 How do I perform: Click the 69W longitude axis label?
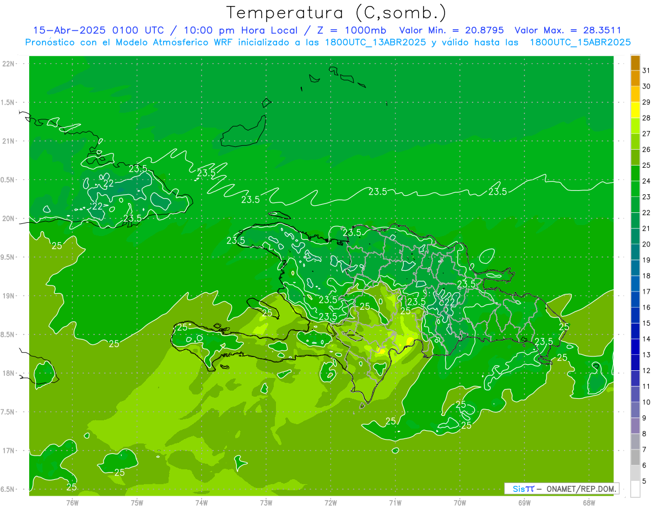[524, 503]
